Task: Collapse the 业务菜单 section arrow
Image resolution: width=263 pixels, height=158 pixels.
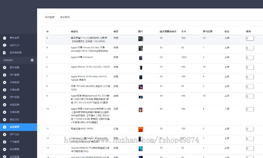Action: coord(32,60)
